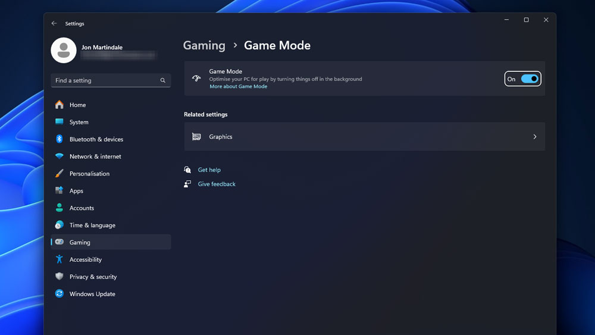Click the Related settings heading

click(x=206, y=114)
